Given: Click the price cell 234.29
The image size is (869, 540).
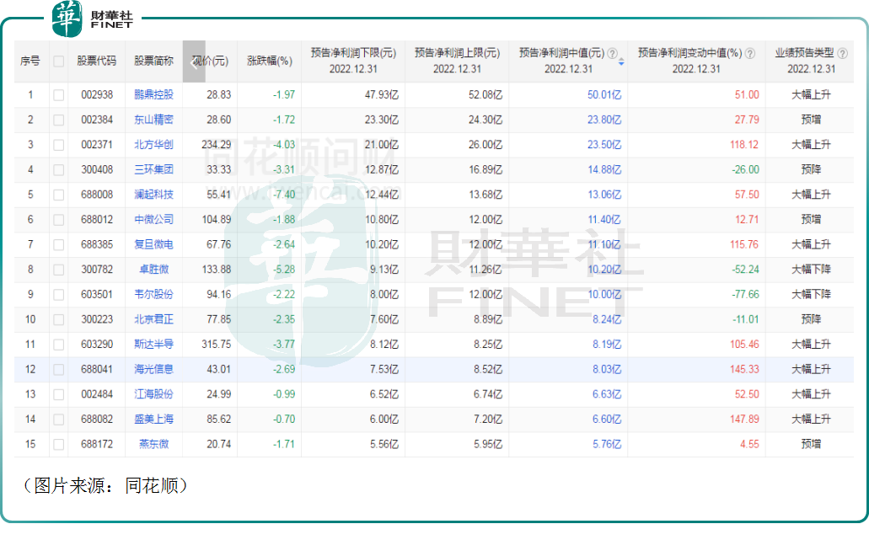Looking at the screenshot, I should point(216,145).
